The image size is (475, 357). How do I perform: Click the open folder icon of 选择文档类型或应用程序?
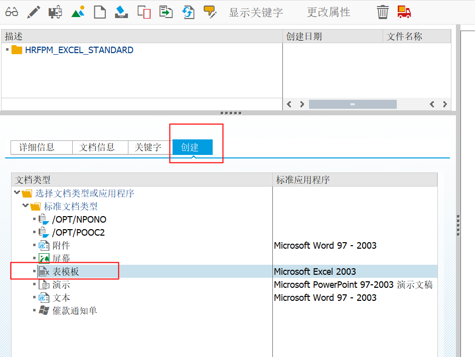[27, 193]
